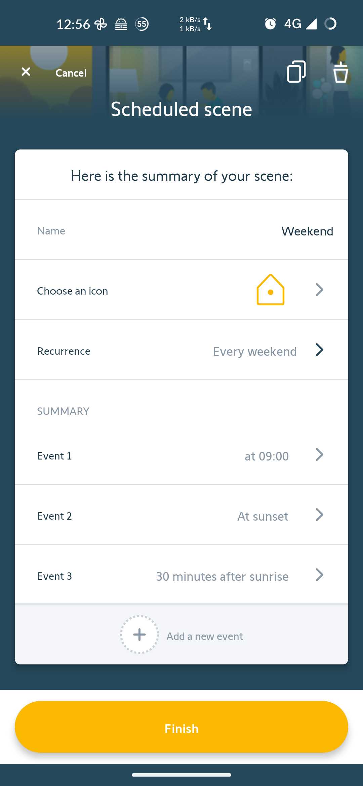Expand Event 1 details chevron

[319, 455]
